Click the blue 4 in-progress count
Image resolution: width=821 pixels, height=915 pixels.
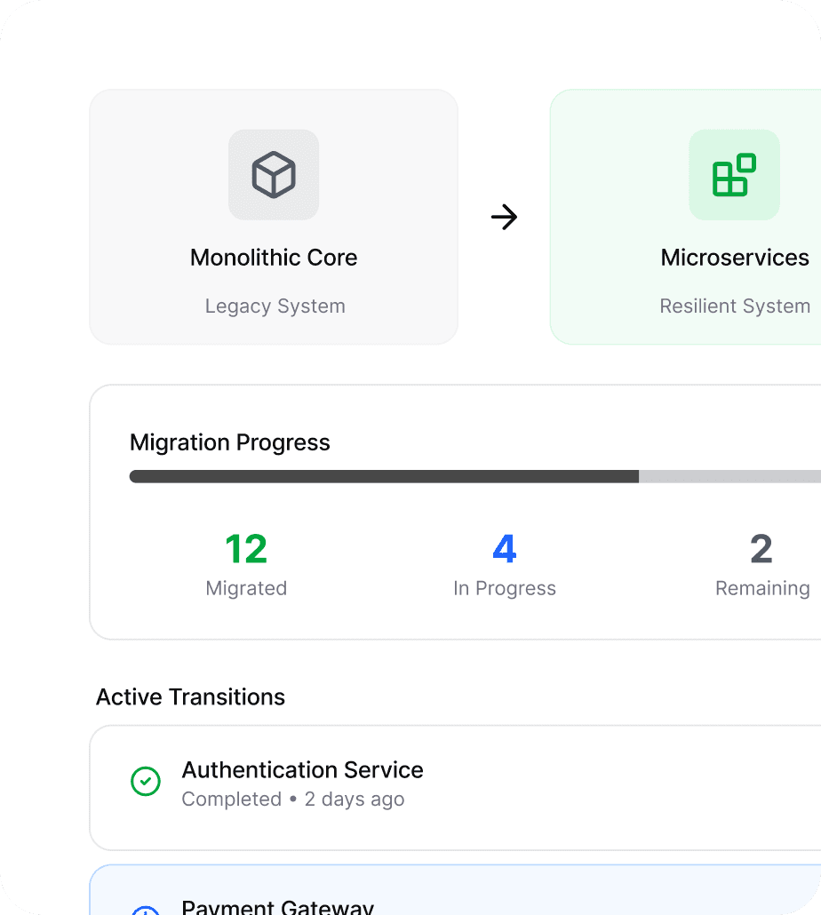[505, 549]
